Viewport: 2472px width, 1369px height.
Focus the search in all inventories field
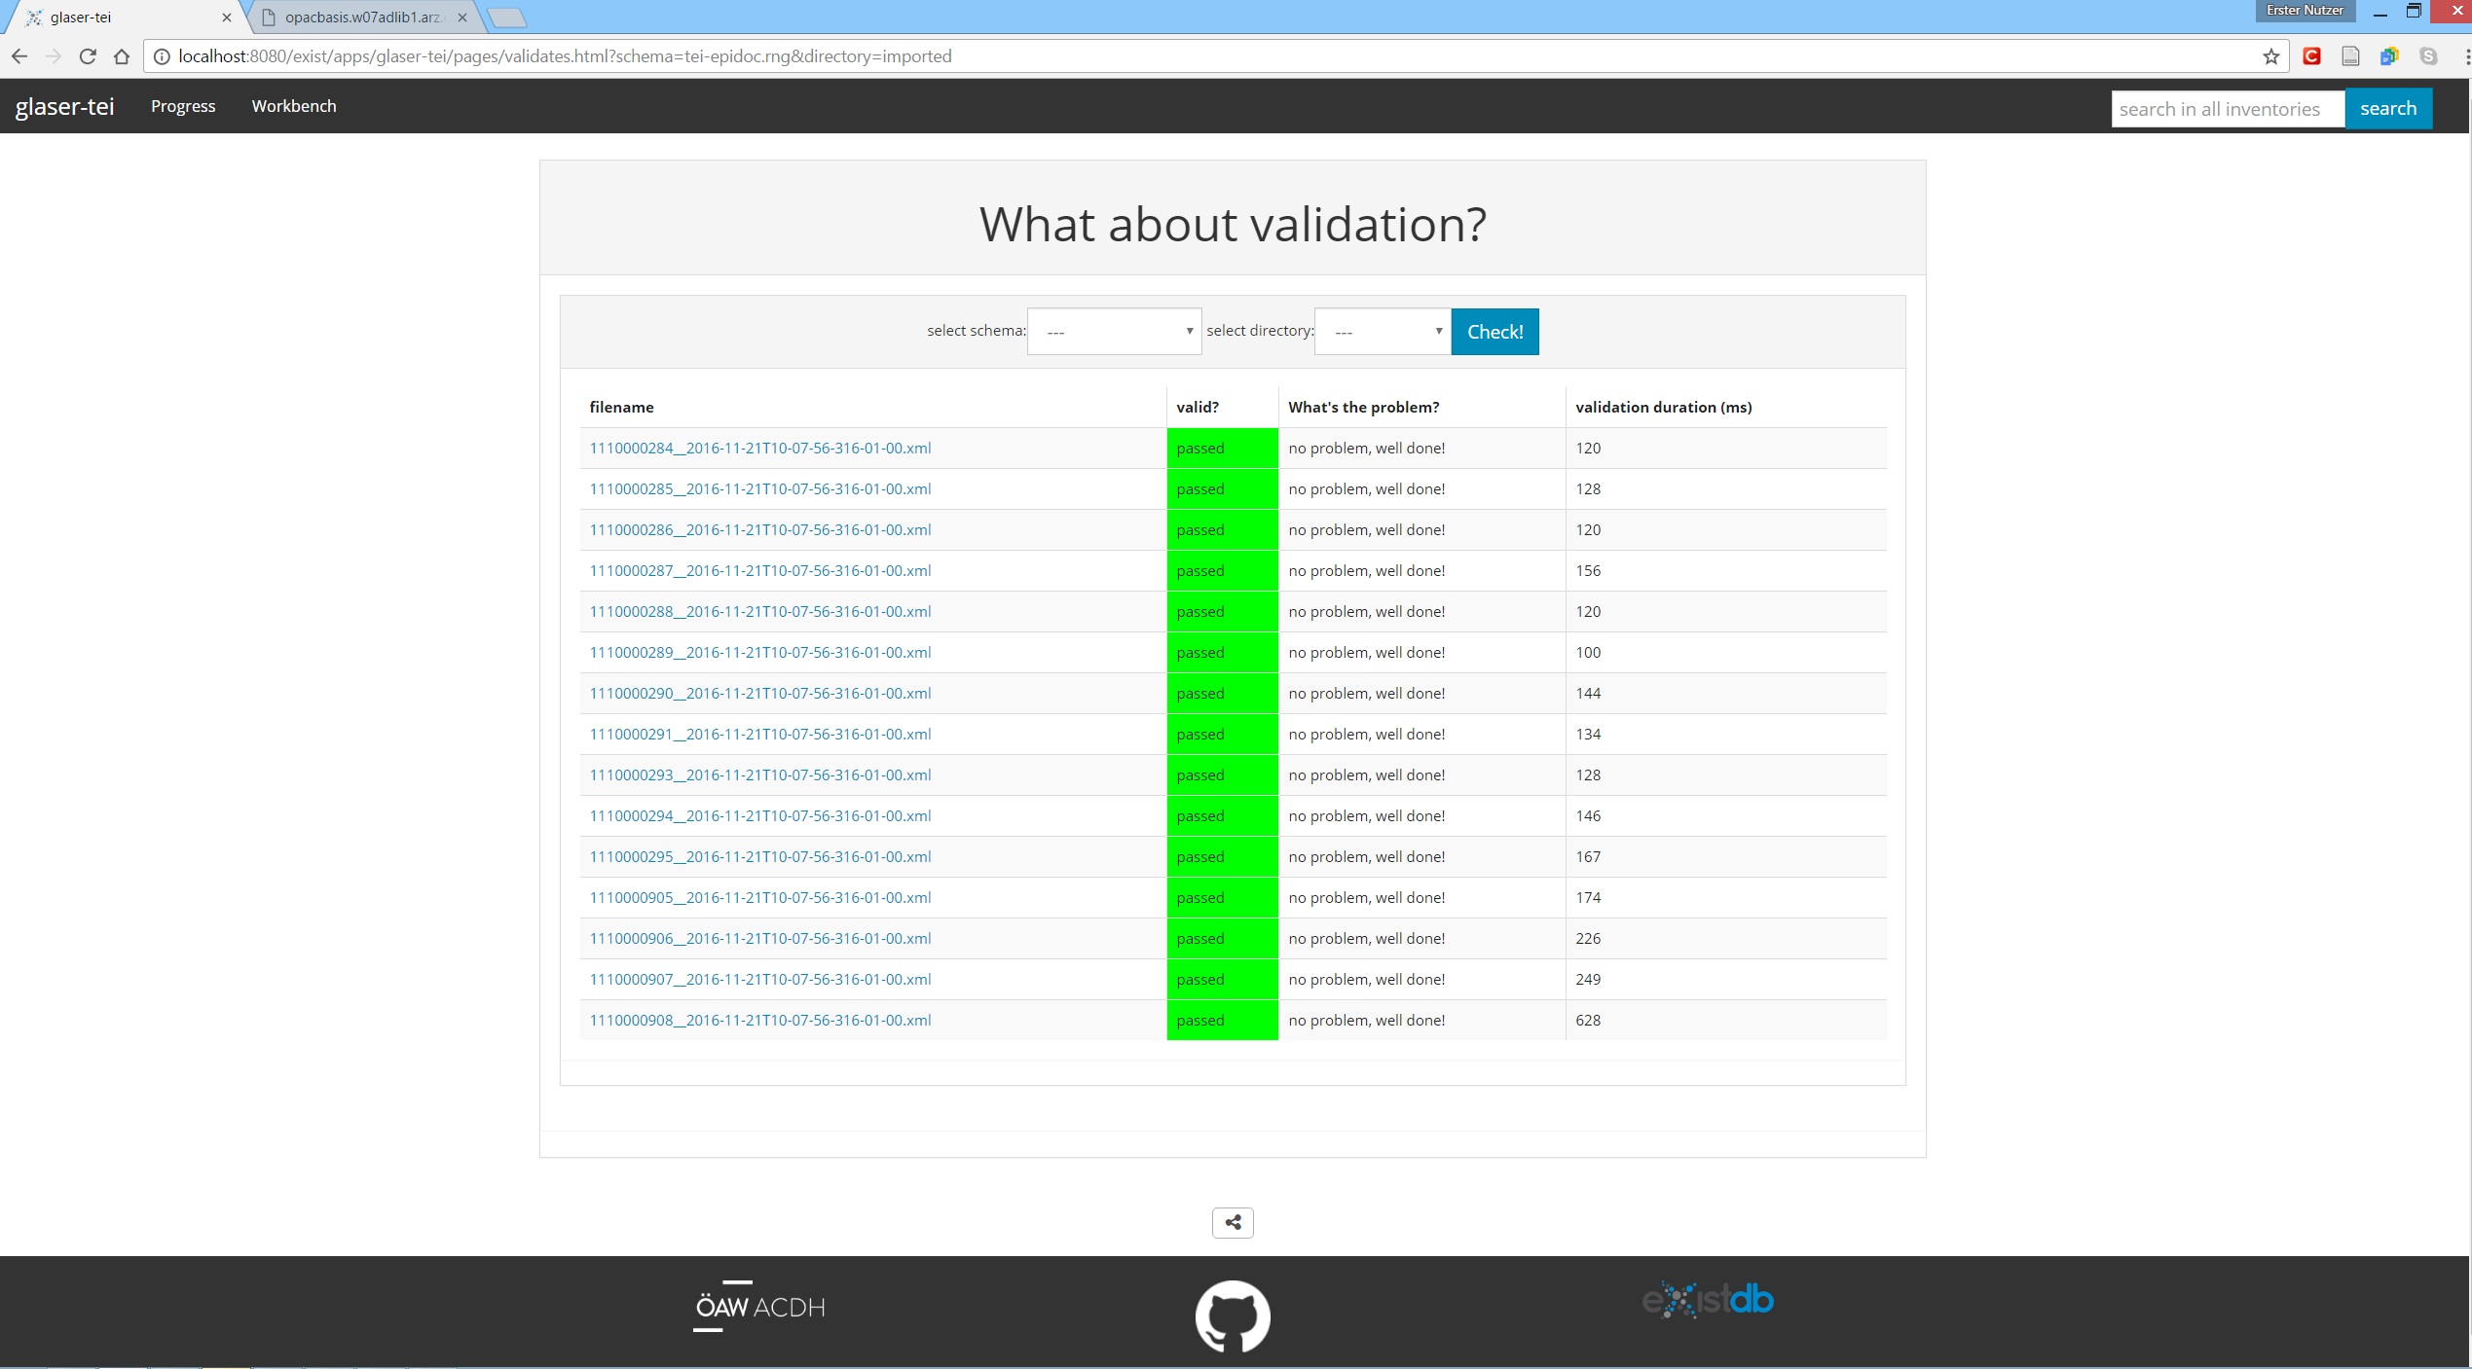tap(2227, 108)
